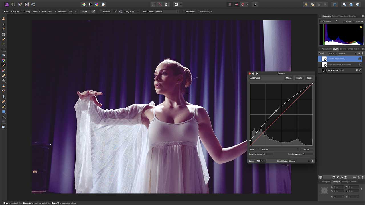
Task: Enable the Wet Edges checkbox
Action: point(183,11)
